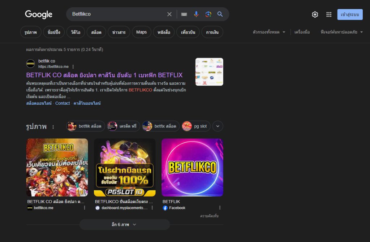370x242 pixels.
Task: Open options for Facebook image card
Action: (220, 208)
